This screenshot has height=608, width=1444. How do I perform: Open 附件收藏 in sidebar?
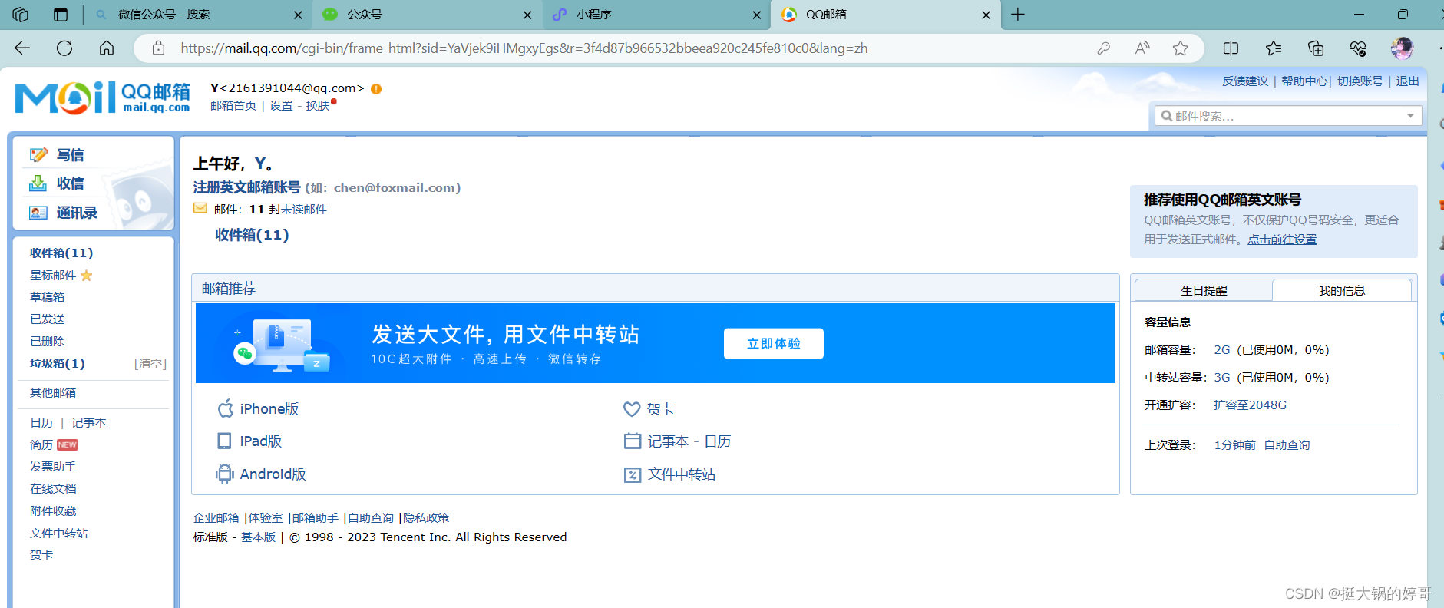pos(53,511)
